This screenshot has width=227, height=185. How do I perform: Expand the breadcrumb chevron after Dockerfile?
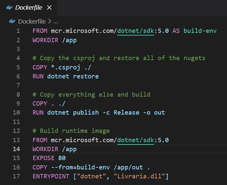50,21
